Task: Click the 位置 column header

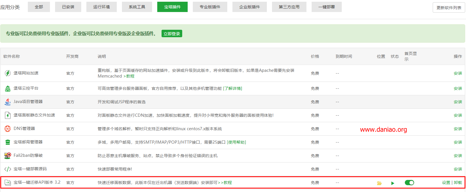Action: click(x=381, y=56)
